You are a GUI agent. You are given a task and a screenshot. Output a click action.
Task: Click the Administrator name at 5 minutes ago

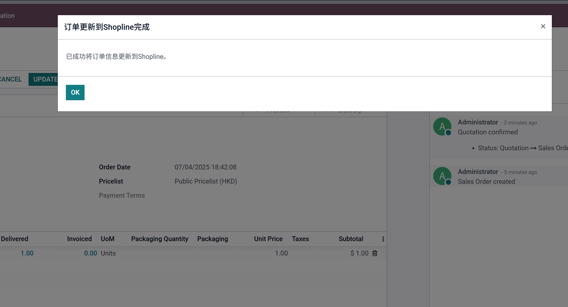click(478, 172)
